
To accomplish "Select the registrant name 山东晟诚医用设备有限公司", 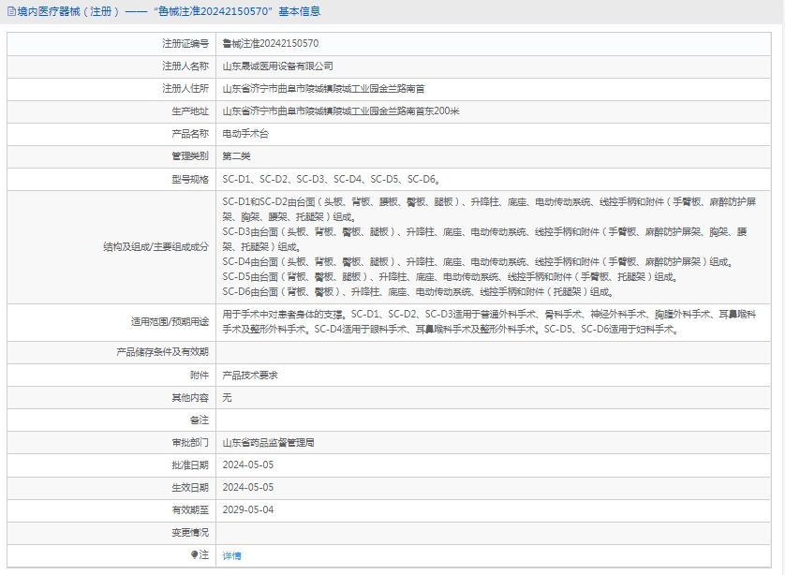I will click(277, 66).
